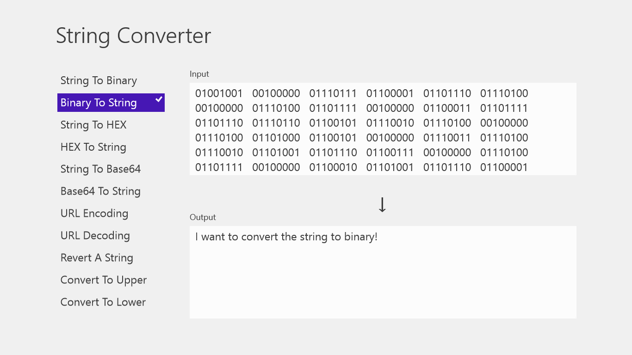Pick Convert To Upper option

click(x=104, y=280)
